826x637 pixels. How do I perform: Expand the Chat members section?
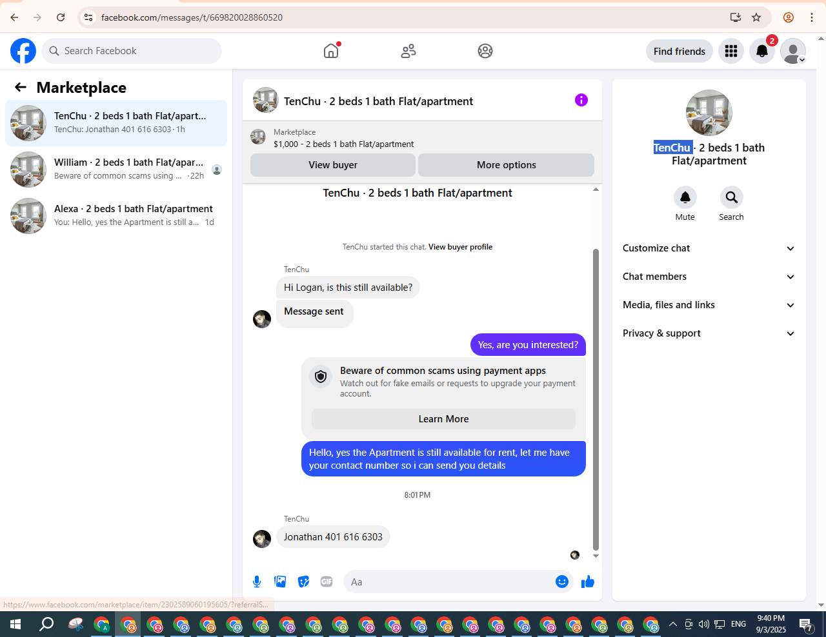709,277
